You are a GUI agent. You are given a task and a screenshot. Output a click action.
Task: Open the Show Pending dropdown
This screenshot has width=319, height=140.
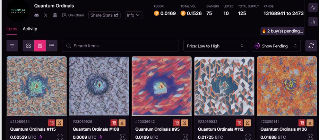276,46
